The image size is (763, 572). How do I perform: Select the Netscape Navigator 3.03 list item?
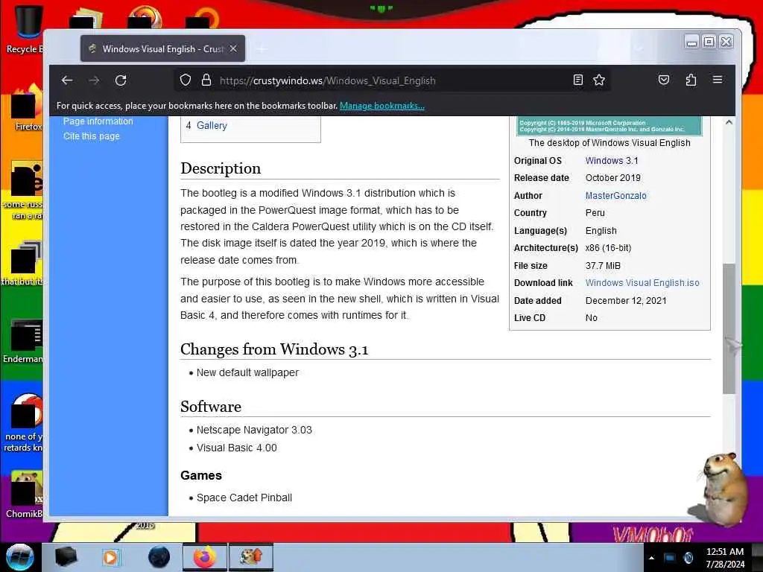coord(254,430)
